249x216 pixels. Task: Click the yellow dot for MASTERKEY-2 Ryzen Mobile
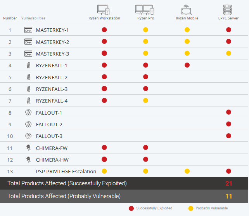tap(187, 42)
